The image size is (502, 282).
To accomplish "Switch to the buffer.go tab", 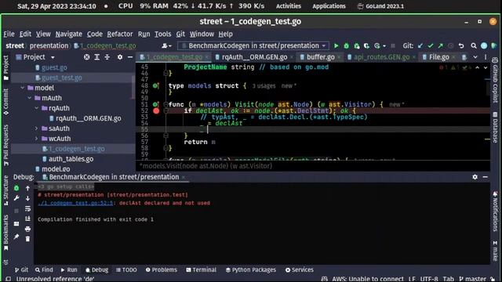I will [320, 57].
